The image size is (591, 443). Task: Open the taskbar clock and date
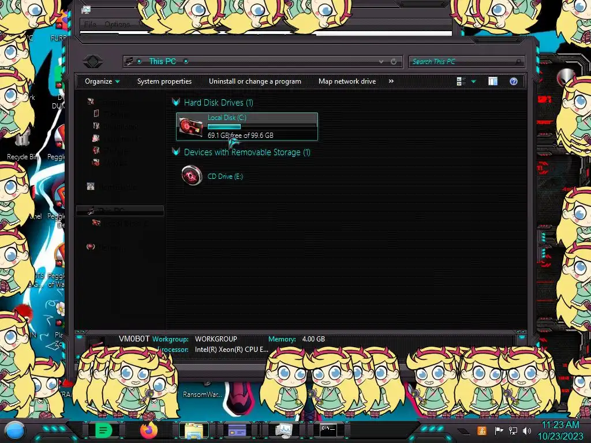pos(560,430)
